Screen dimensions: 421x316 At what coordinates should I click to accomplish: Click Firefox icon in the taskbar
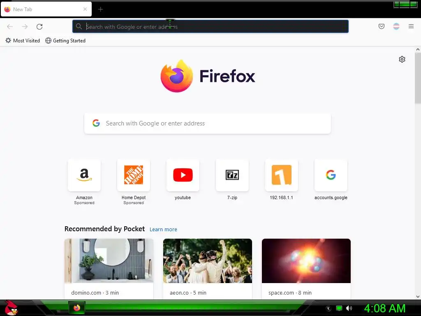[x=77, y=308]
